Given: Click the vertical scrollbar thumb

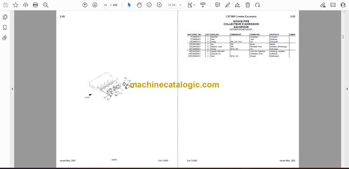Looking at the screenshot, I should click(343, 37).
